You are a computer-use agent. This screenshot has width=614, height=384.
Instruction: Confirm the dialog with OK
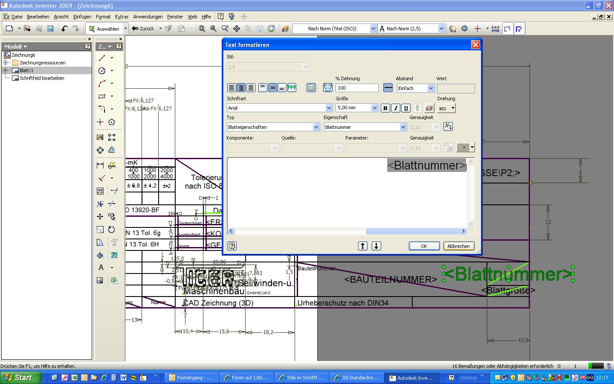click(x=424, y=246)
